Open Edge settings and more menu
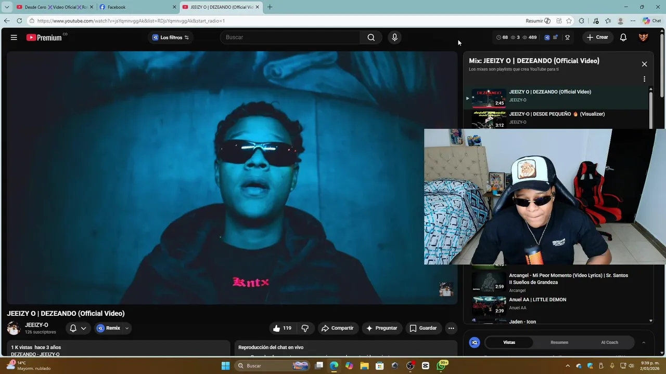This screenshot has height=374, width=666. coord(633,21)
